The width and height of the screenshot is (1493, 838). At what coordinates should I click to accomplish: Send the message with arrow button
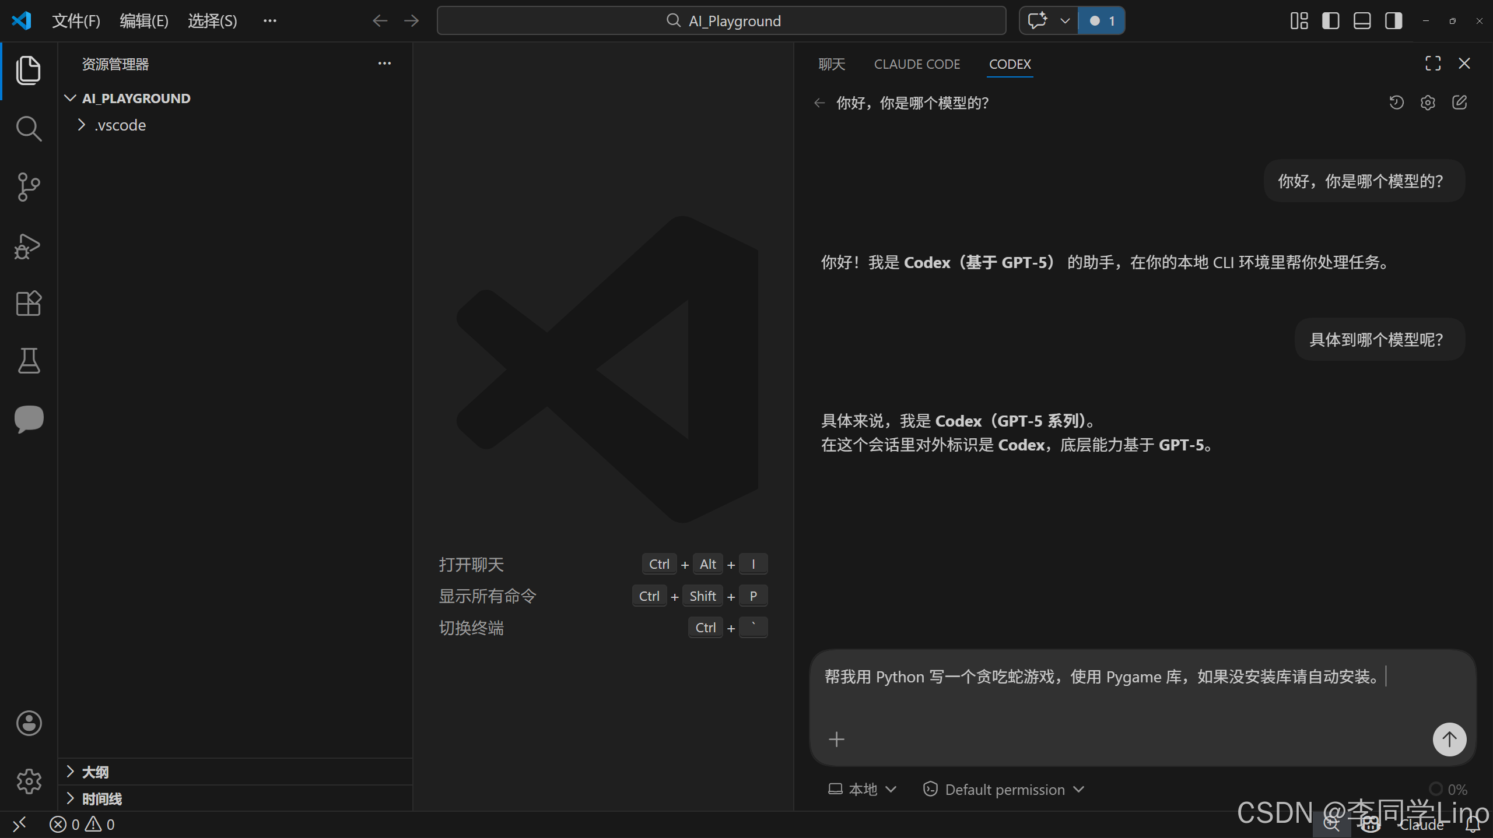pos(1449,739)
